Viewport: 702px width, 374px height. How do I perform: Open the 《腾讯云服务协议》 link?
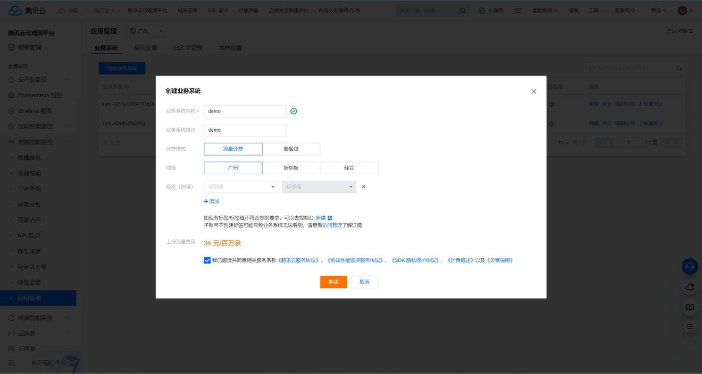tap(299, 260)
